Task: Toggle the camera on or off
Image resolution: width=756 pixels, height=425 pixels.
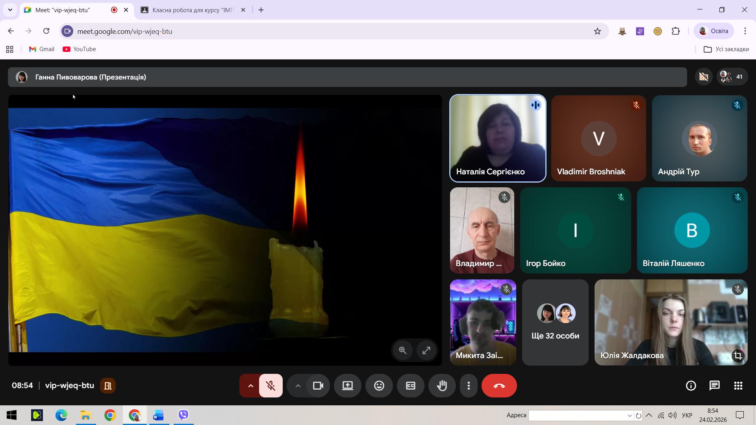Action: [x=318, y=386]
